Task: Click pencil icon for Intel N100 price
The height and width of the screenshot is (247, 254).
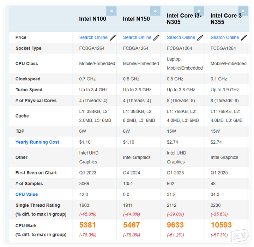Action: [x=113, y=38]
